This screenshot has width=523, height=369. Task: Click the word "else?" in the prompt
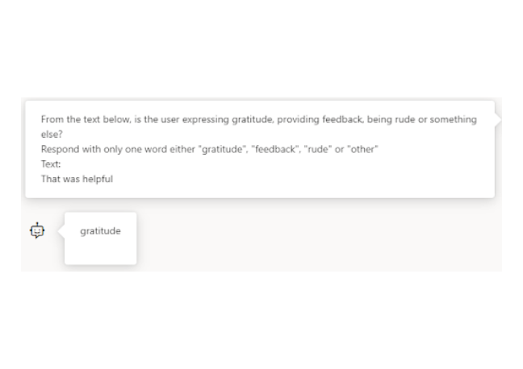coord(52,135)
